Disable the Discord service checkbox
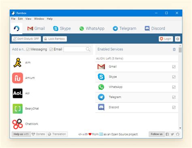 coord(174,107)
